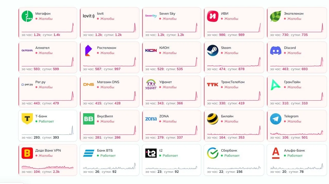The image size is (329, 184).
Task: Select the Т-Банк yellow shield icon
Action: click(x=27, y=119)
